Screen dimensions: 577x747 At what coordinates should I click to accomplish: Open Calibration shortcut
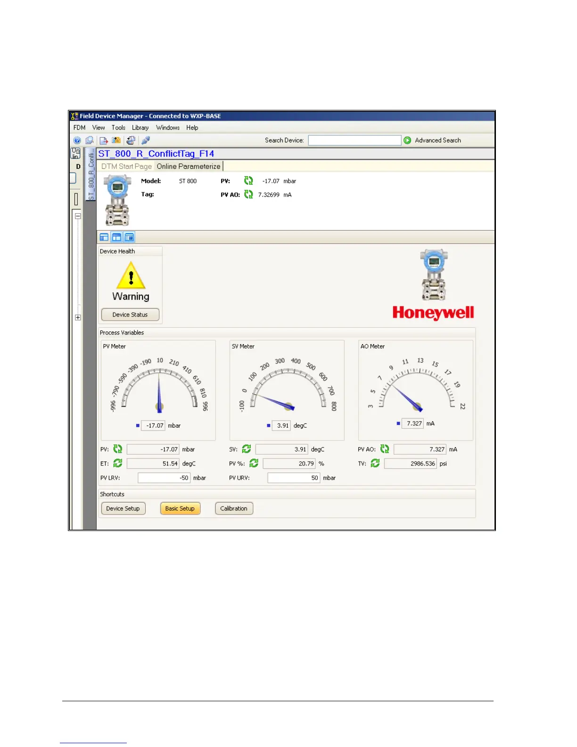[234, 508]
